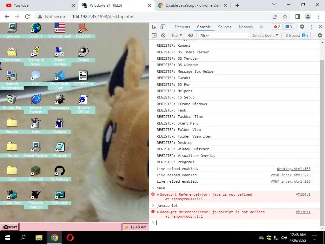Screen dimensions: 325x244
Task: Click the browser address bar URL
Action: [x=103, y=17]
